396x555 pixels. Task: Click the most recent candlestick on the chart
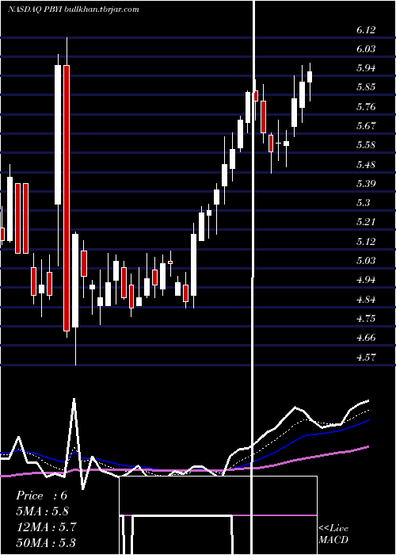310,77
